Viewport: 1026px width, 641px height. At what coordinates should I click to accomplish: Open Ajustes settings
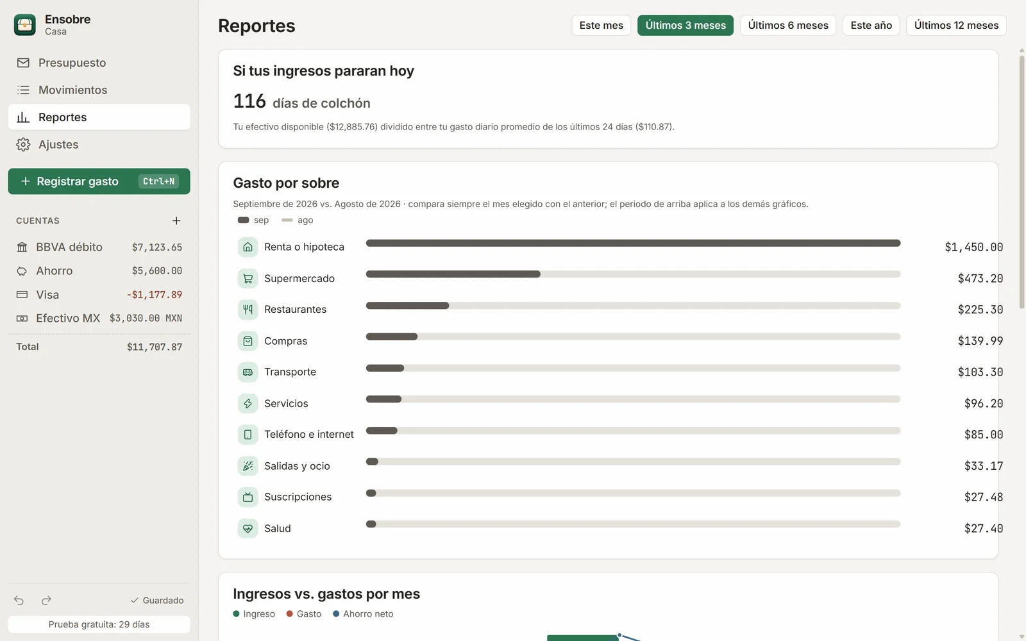(99, 144)
